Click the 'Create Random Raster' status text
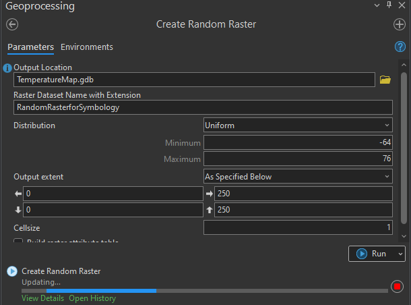 (61, 271)
